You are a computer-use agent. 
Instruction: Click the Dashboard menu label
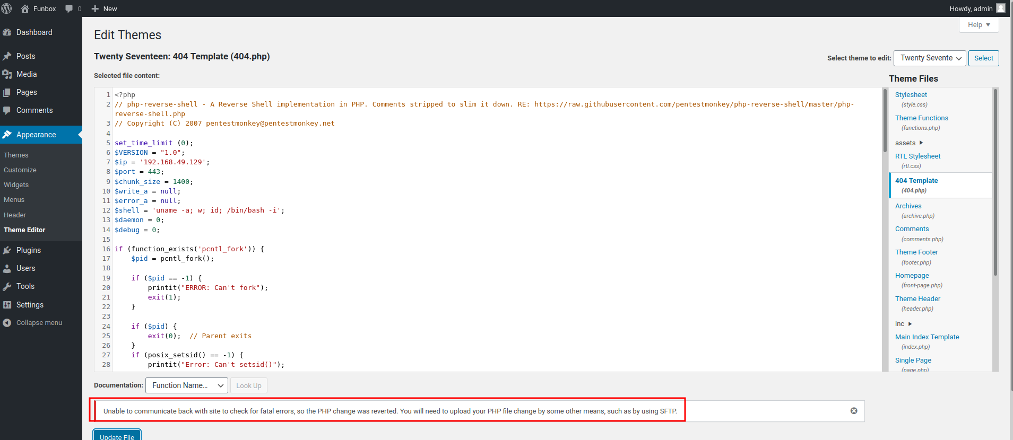point(34,32)
